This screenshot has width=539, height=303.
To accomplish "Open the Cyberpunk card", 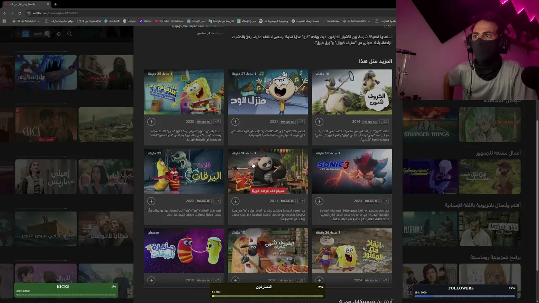I will tap(430, 177).
